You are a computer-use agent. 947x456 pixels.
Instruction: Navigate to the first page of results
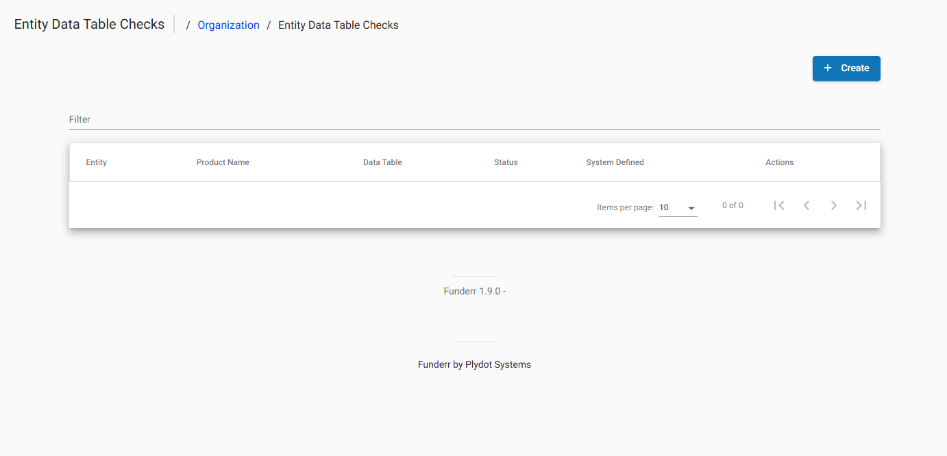pyautogui.click(x=779, y=205)
